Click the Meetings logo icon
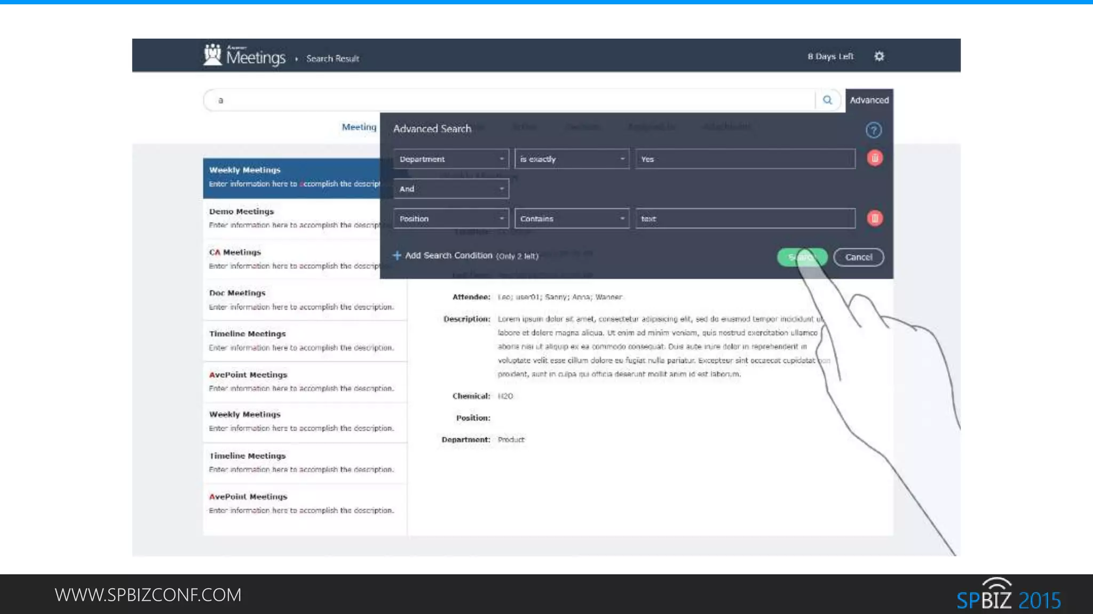 point(213,55)
